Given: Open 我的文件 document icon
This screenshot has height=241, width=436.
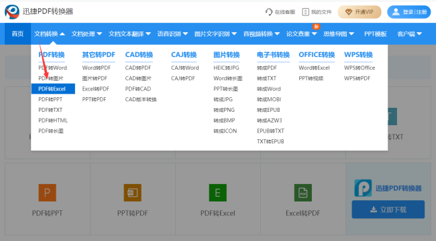Looking at the screenshot, I should pyautogui.click(x=305, y=12).
